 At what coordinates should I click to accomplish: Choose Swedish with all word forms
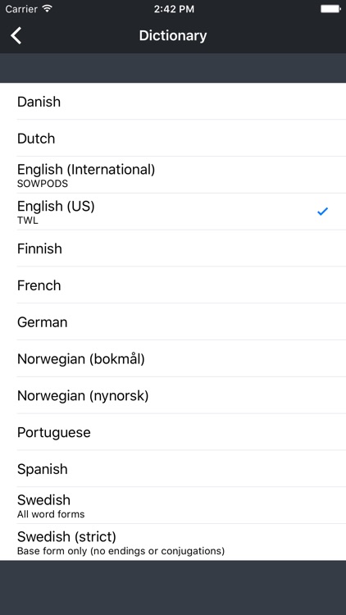[x=173, y=506]
